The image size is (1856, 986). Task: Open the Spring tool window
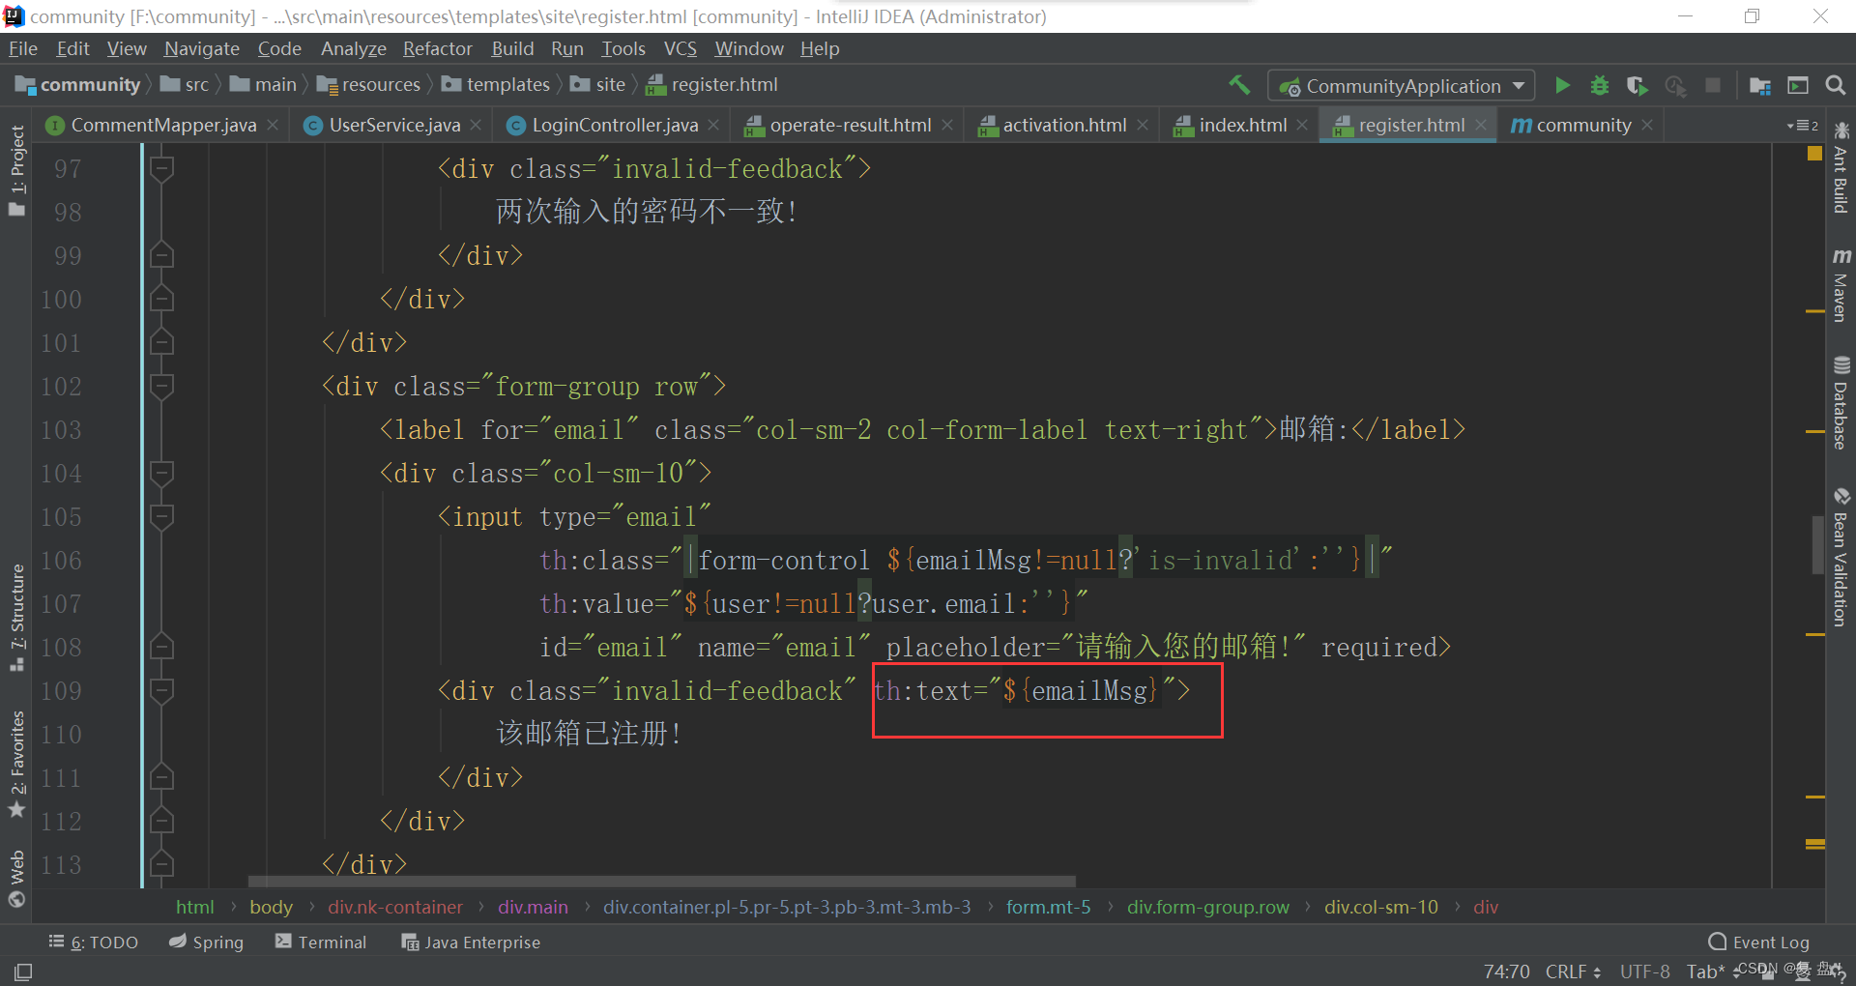coord(206,942)
